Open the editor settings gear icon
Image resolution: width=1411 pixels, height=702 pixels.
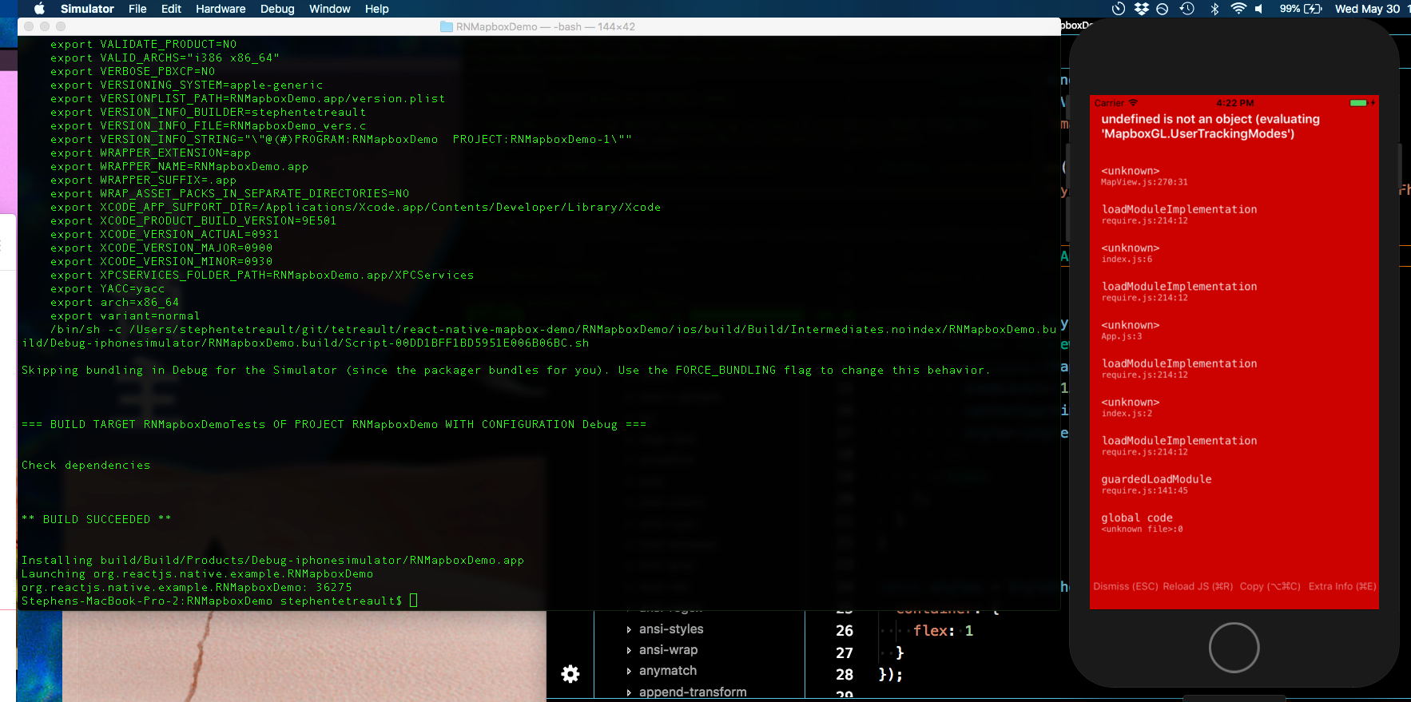pyautogui.click(x=570, y=674)
